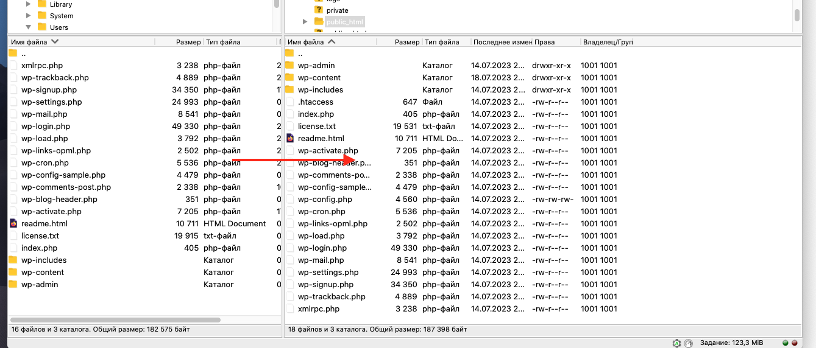Click the System folder icon in local tree
The image size is (816, 348).
coord(42,16)
